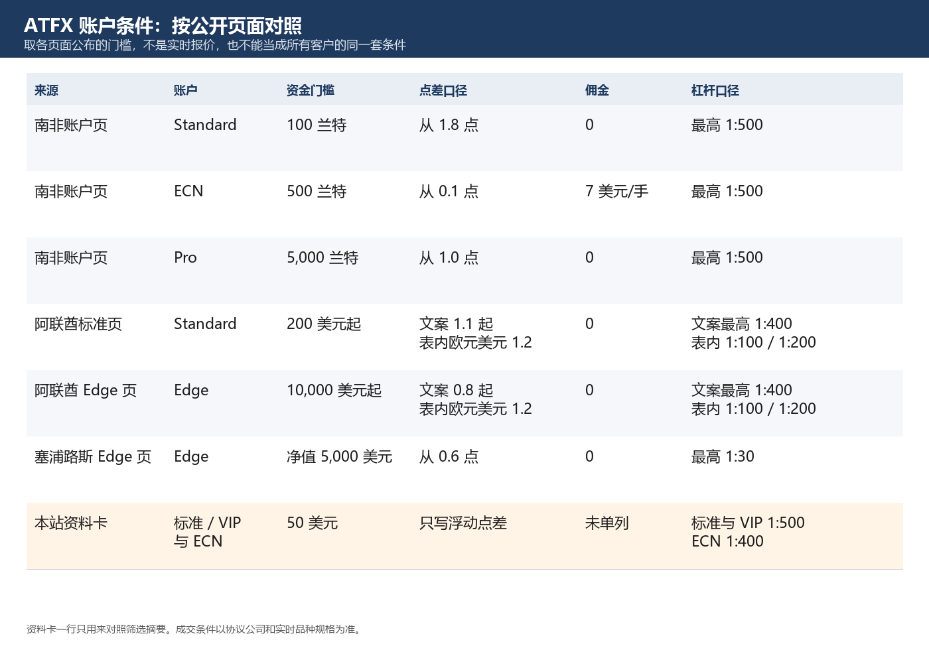
Task: Click the '未单列' commission cell
Action: [607, 523]
